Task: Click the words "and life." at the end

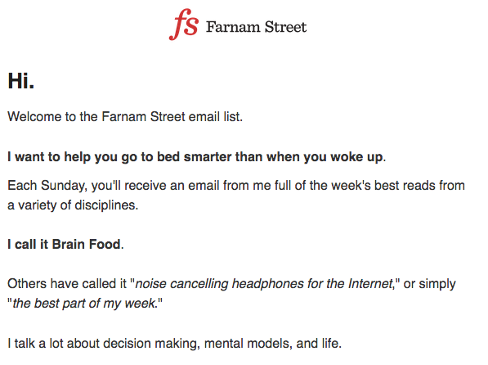Action: pos(319,344)
